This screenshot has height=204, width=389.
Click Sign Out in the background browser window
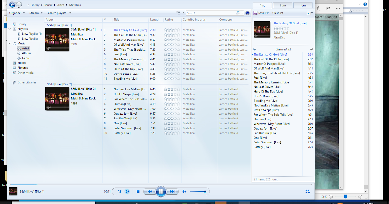[x=331, y=17]
